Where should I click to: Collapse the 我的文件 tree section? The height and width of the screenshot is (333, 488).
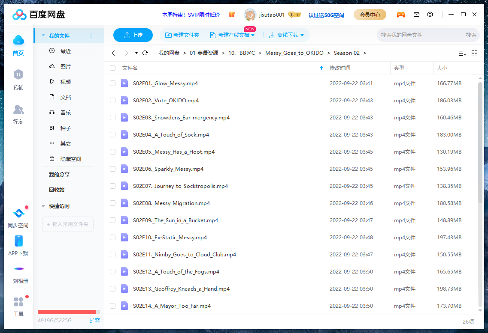[x=43, y=36]
